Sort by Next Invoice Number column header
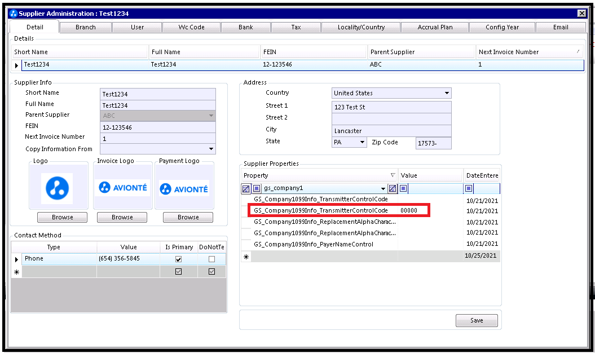 coord(530,52)
